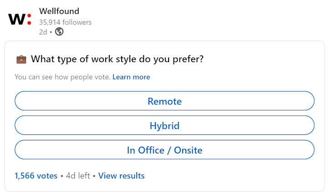Click the black W letter of the logo
The height and width of the screenshot is (196, 328).
coord(17,20)
